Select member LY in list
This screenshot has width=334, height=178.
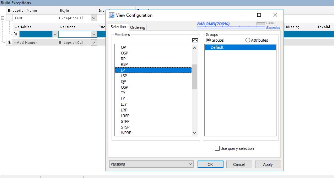[123, 99]
